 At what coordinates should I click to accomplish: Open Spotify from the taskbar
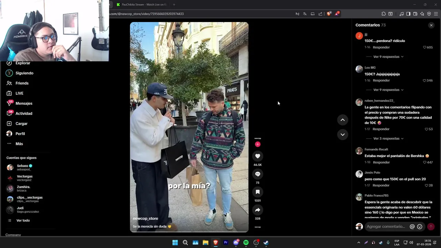246,242
